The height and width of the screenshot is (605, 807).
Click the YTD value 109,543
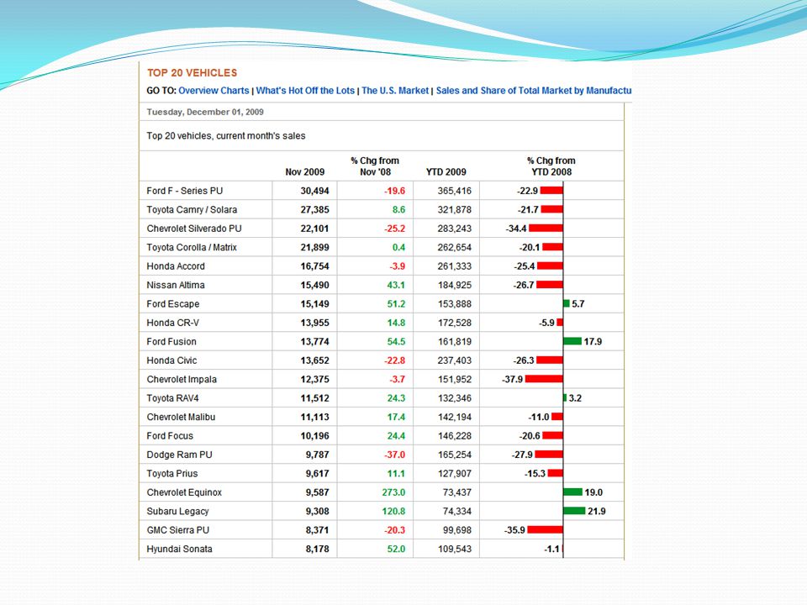point(455,550)
